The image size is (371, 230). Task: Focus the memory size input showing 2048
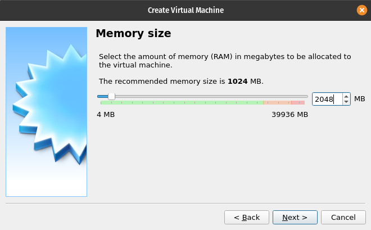326,100
